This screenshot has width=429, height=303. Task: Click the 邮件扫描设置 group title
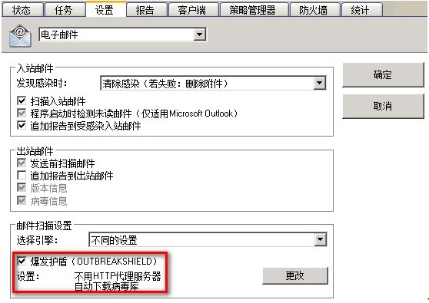click(44, 226)
